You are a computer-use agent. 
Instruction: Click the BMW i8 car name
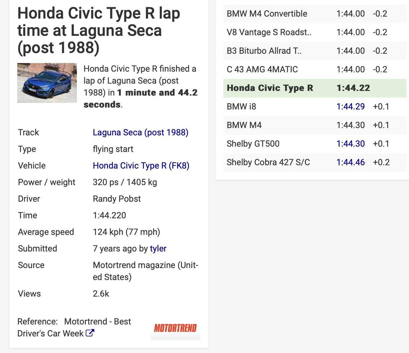[x=241, y=106]
